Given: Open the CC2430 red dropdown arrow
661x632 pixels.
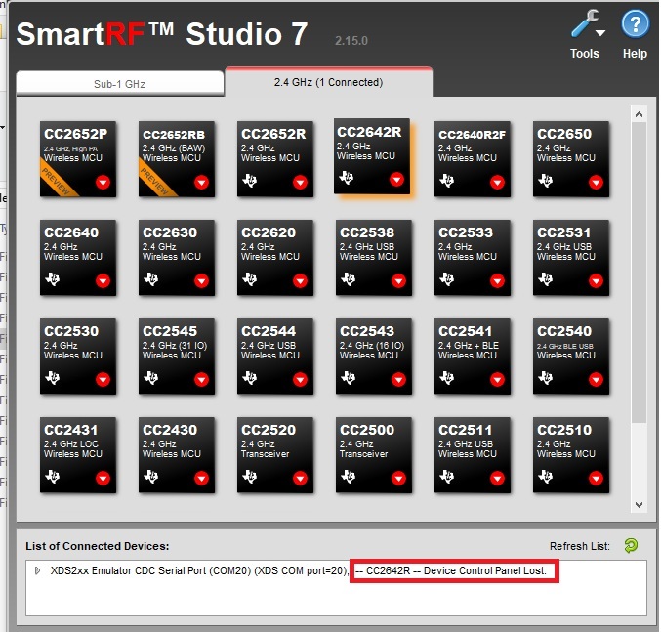Looking at the screenshot, I should pos(201,478).
